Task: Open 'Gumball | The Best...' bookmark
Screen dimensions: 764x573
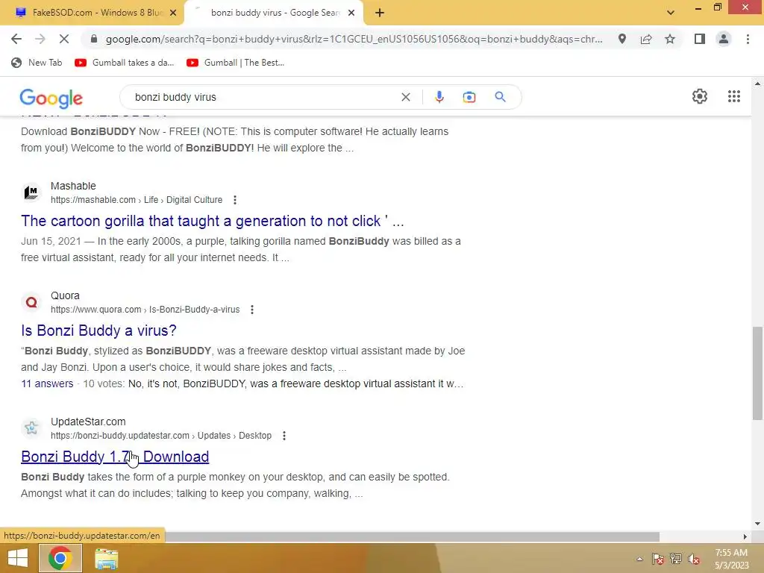Action: coord(236,63)
